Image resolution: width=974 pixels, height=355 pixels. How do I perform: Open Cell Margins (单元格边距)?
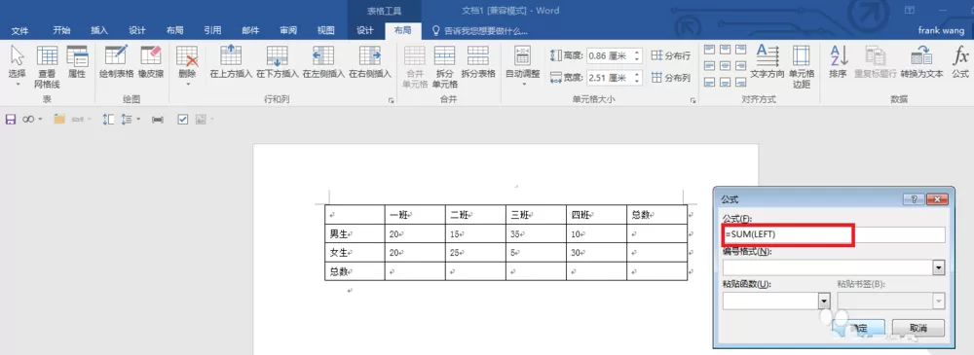coord(802,66)
